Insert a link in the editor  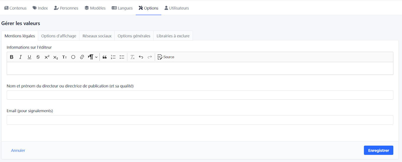tap(82, 57)
